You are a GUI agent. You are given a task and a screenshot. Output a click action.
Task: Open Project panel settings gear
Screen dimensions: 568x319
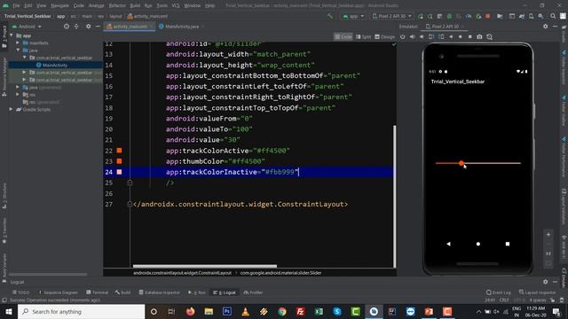[x=89, y=27]
